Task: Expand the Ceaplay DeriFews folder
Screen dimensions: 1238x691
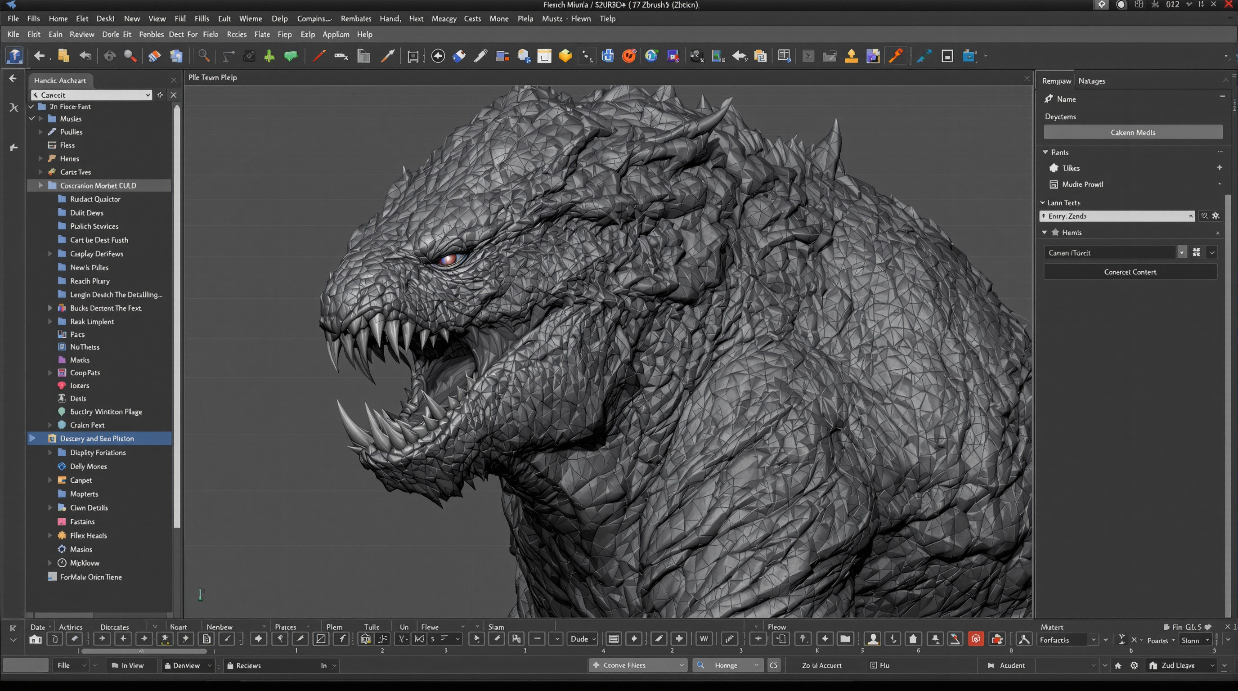Action: 50,254
